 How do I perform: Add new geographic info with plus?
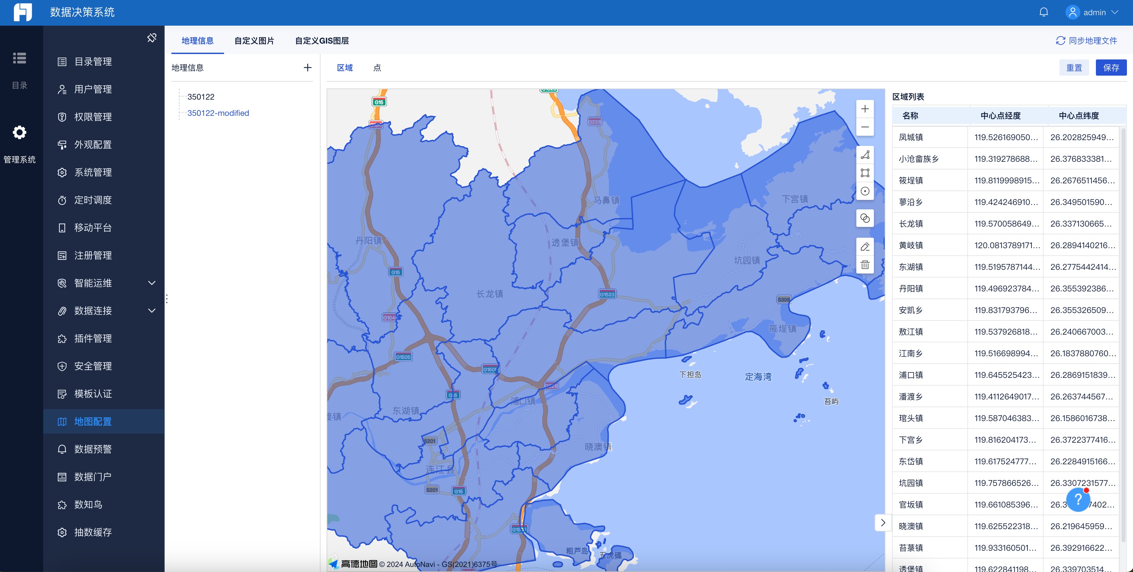(x=307, y=68)
